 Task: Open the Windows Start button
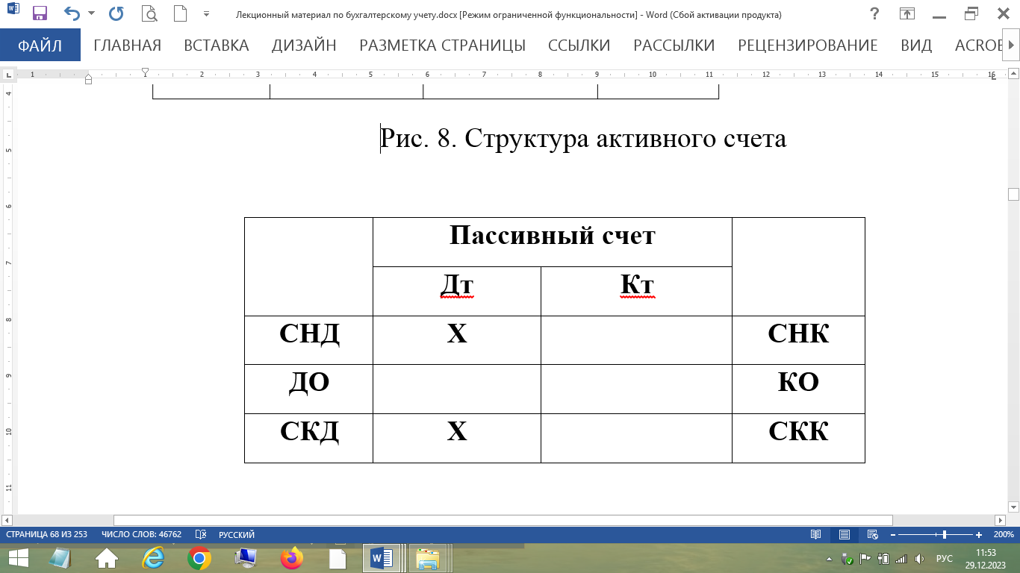pyautogui.click(x=18, y=558)
